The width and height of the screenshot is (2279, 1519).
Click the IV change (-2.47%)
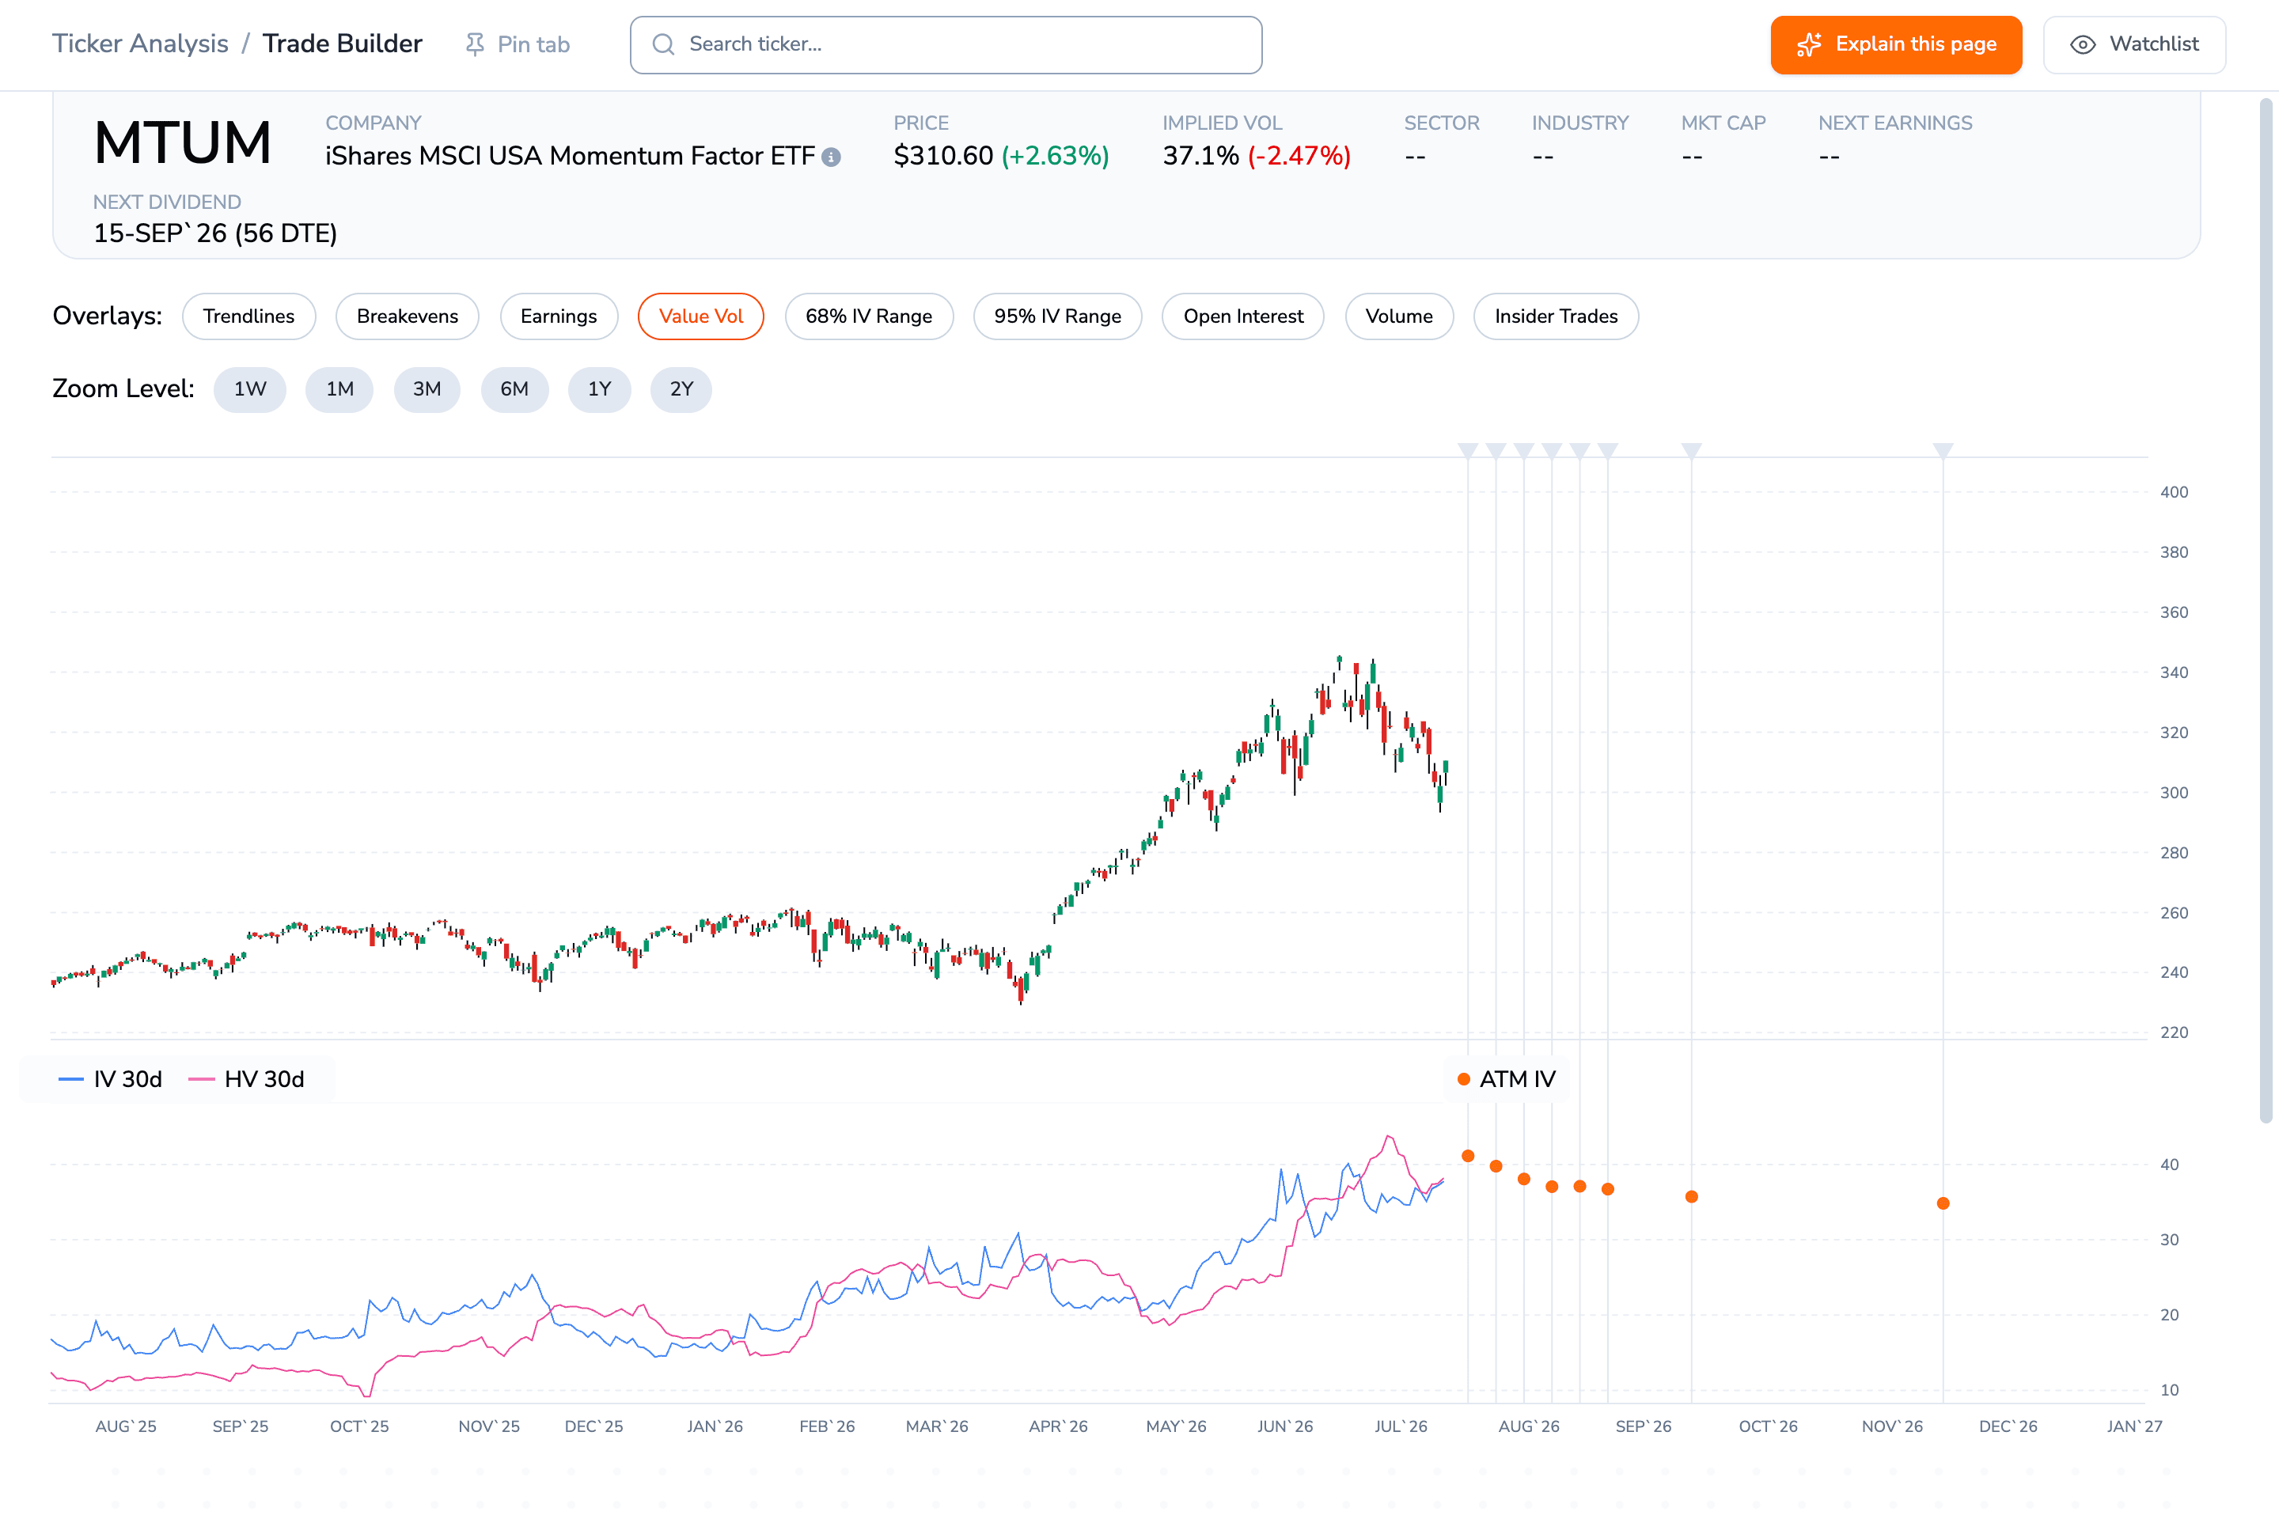[1299, 156]
